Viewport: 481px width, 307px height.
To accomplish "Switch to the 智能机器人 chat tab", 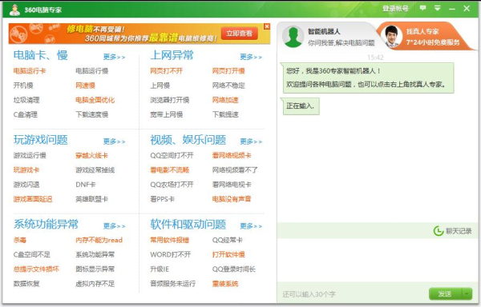I will [x=328, y=37].
